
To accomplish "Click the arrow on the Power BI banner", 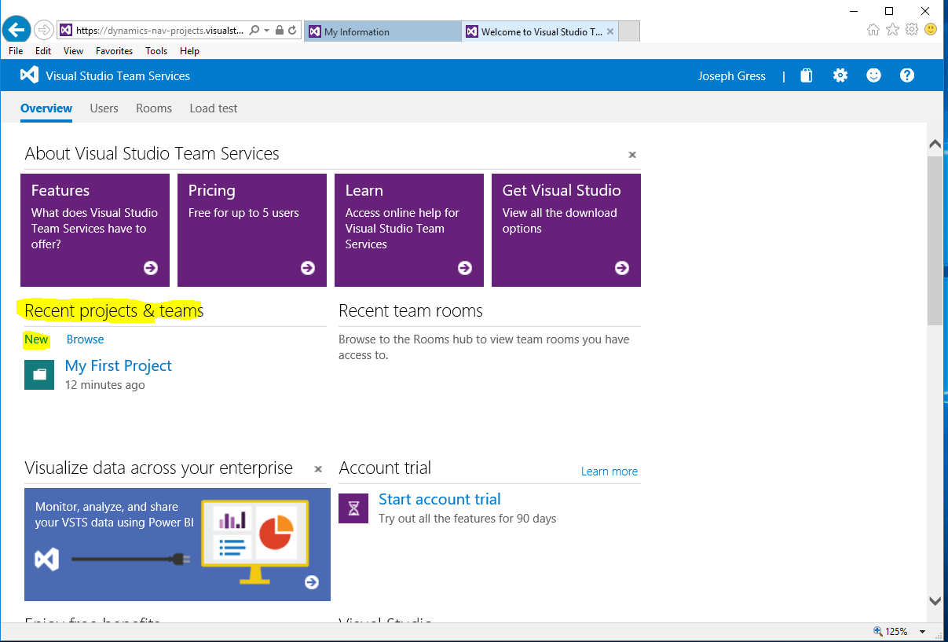I will (311, 583).
